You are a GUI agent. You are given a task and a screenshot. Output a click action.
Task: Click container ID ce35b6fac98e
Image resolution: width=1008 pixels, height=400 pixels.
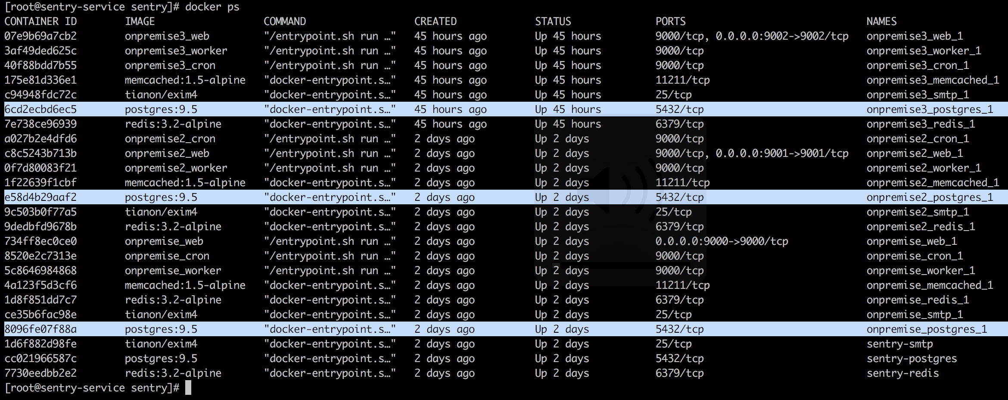pyautogui.click(x=40, y=315)
